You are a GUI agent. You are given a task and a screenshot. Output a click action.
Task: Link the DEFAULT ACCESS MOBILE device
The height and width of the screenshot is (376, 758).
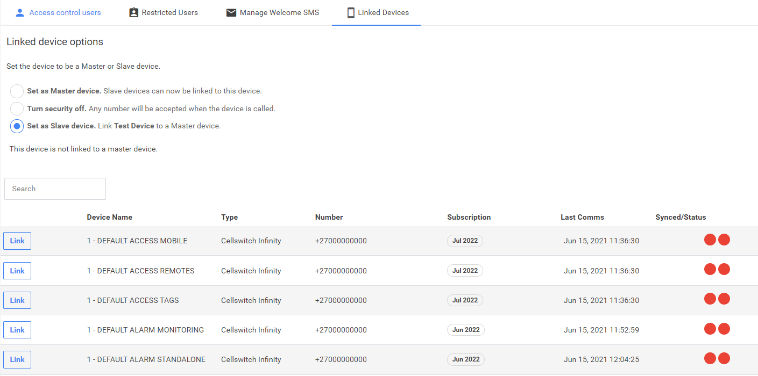(x=17, y=241)
